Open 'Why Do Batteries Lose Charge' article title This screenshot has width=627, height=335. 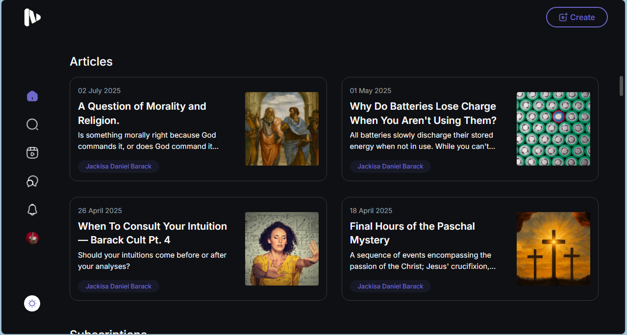423,113
